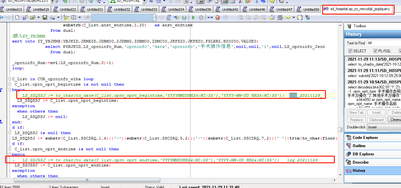Open the Describe panel
Screen dimensions: 401x188
[372, 162]
